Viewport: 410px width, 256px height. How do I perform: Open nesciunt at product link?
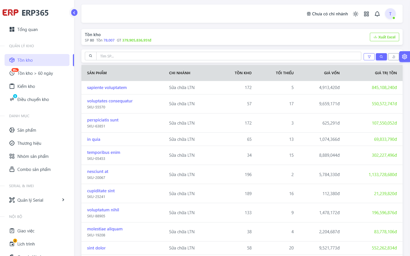click(x=98, y=172)
